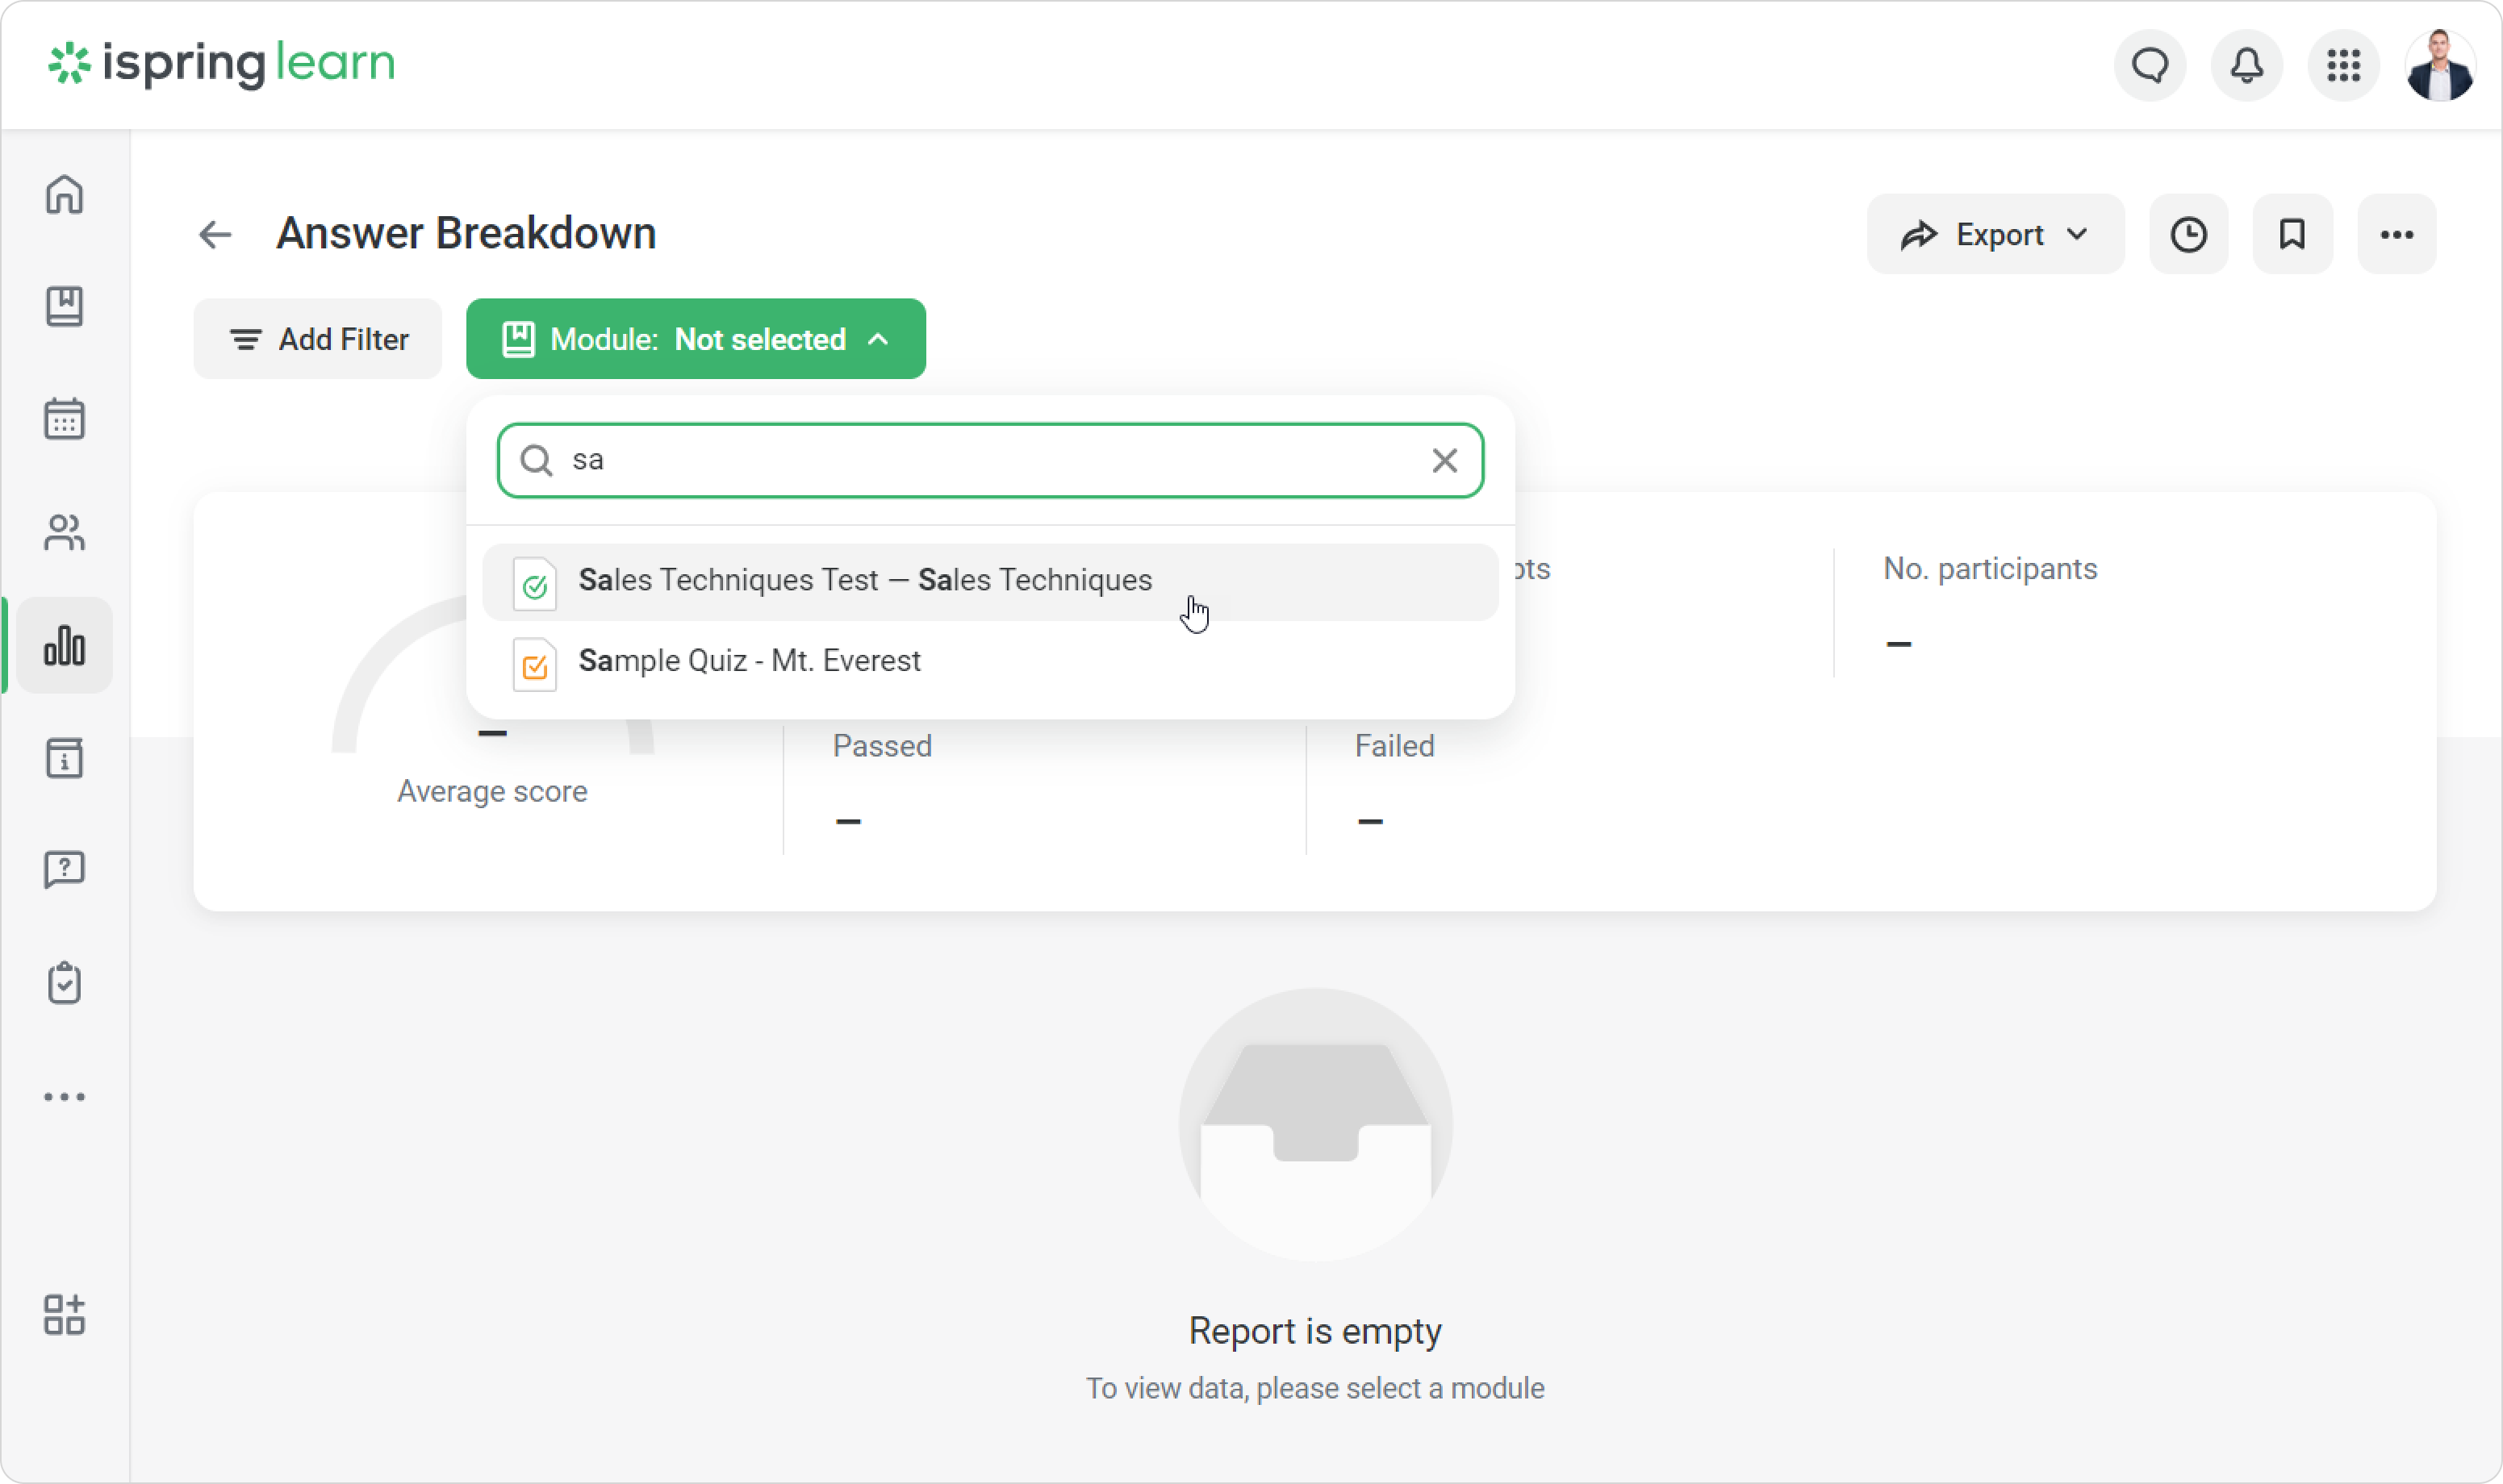This screenshot has width=2503, height=1484.
Task: Click the Average score label
Action: tap(492, 791)
